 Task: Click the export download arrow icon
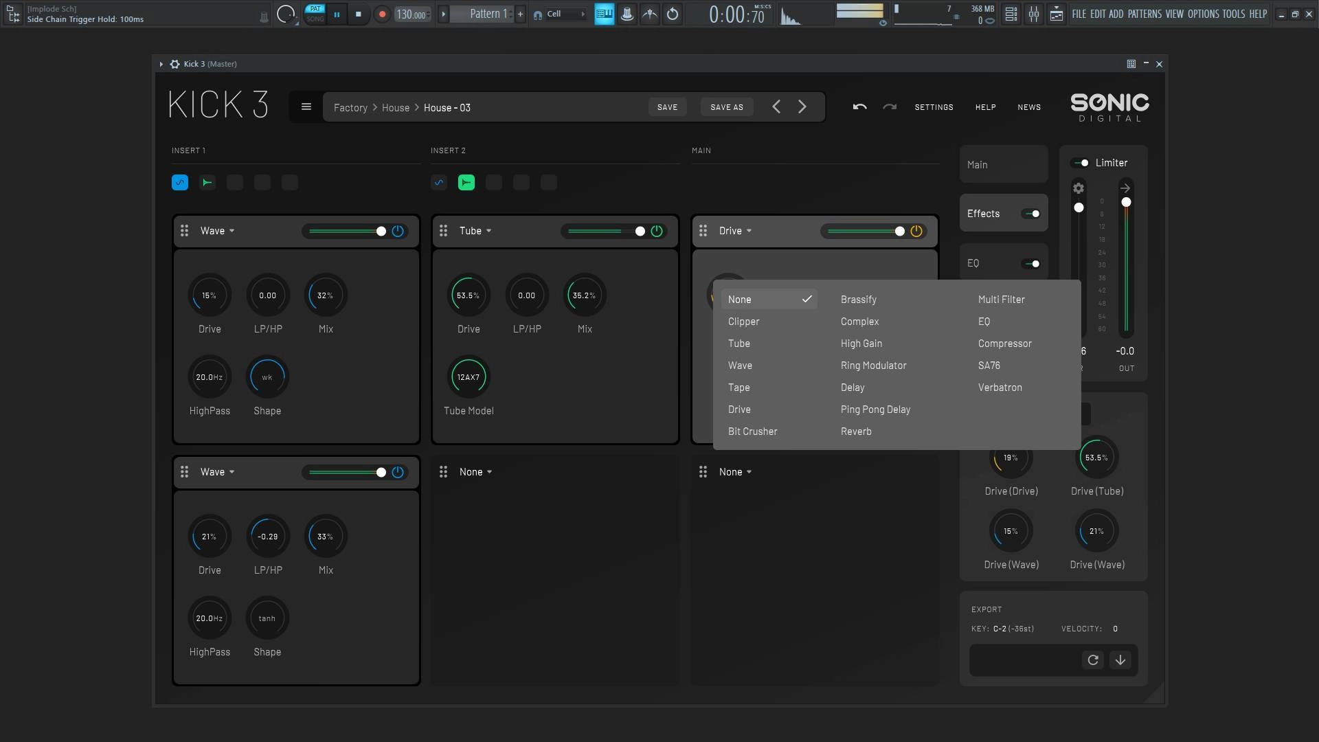(x=1120, y=660)
